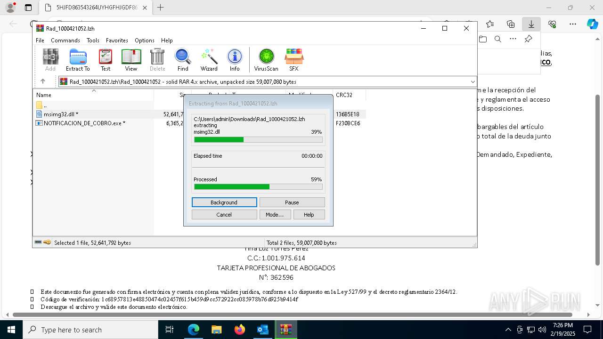Open the Commands menu
Viewport: 603px width, 339px height.
tap(65, 40)
